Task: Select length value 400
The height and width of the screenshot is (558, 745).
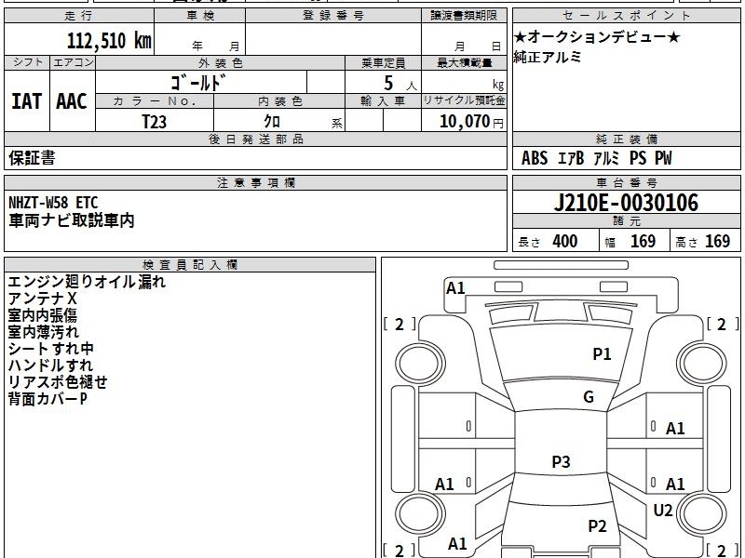Action: point(565,241)
